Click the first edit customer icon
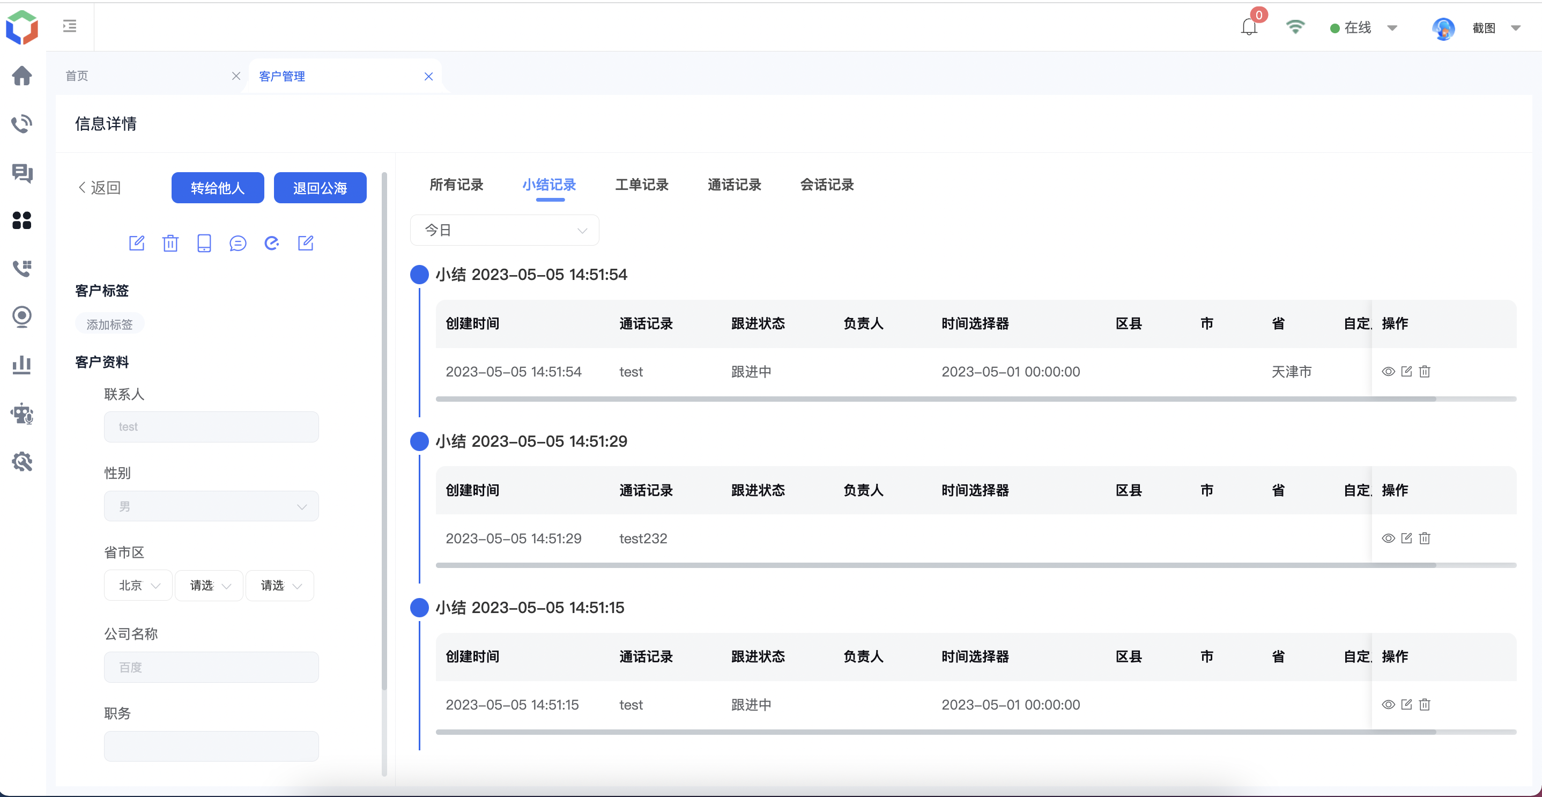1542x797 pixels. (137, 243)
